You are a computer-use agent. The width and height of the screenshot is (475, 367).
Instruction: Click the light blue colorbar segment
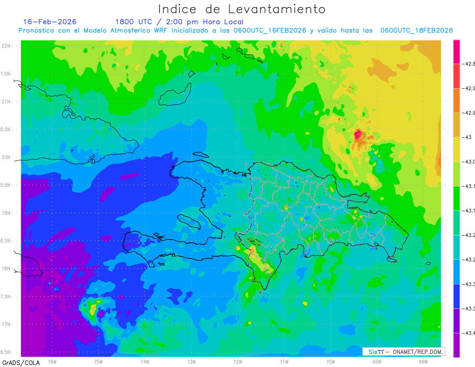coord(456,272)
